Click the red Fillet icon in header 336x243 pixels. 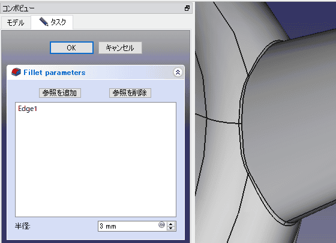point(16,72)
